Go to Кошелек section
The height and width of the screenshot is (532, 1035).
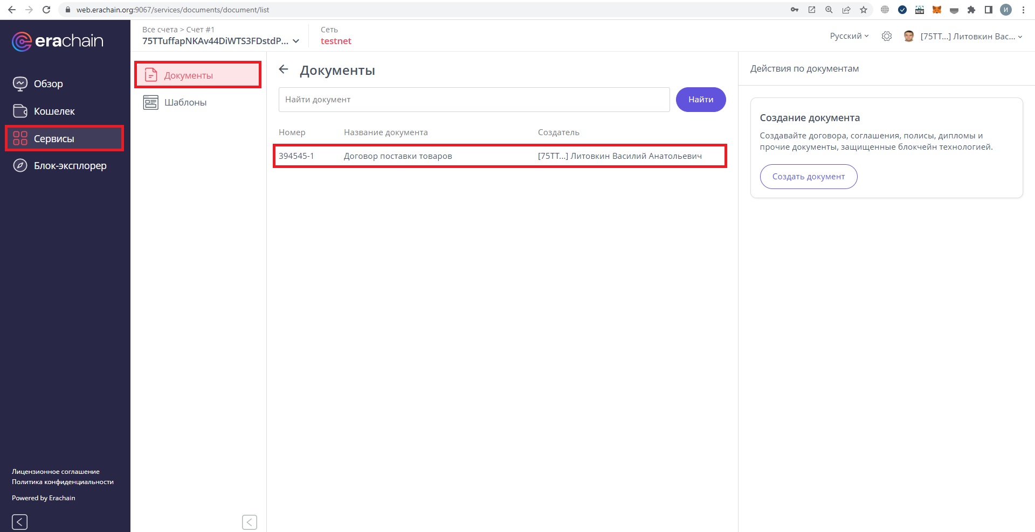tap(54, 111)
